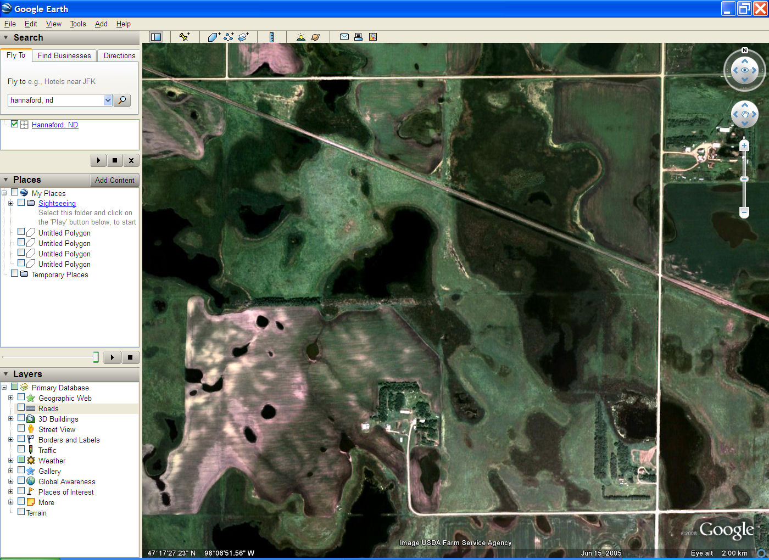Check the My Places checkbox
This screenshot has width=769, height=560.
pyautogui.click(x=15, y=193)
